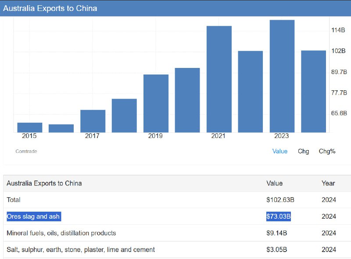Switch chart to the Chg view

(x=303, y=151)
